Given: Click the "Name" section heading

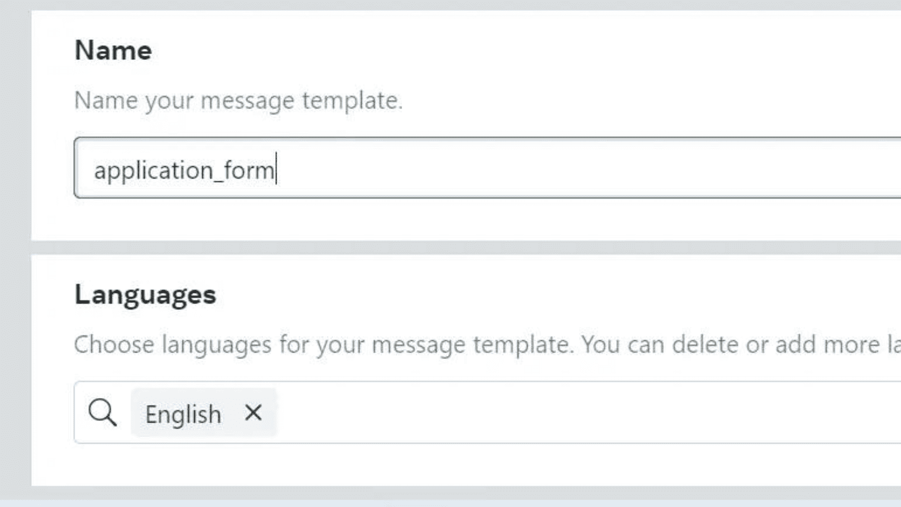Looking at the screenshot, I should coord(113,50).
